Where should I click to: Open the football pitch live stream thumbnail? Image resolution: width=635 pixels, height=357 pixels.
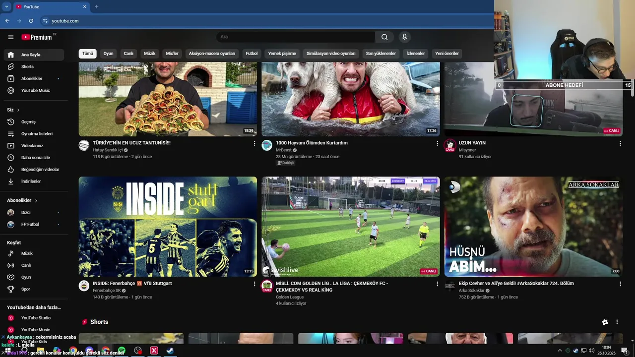pos(351,227)
